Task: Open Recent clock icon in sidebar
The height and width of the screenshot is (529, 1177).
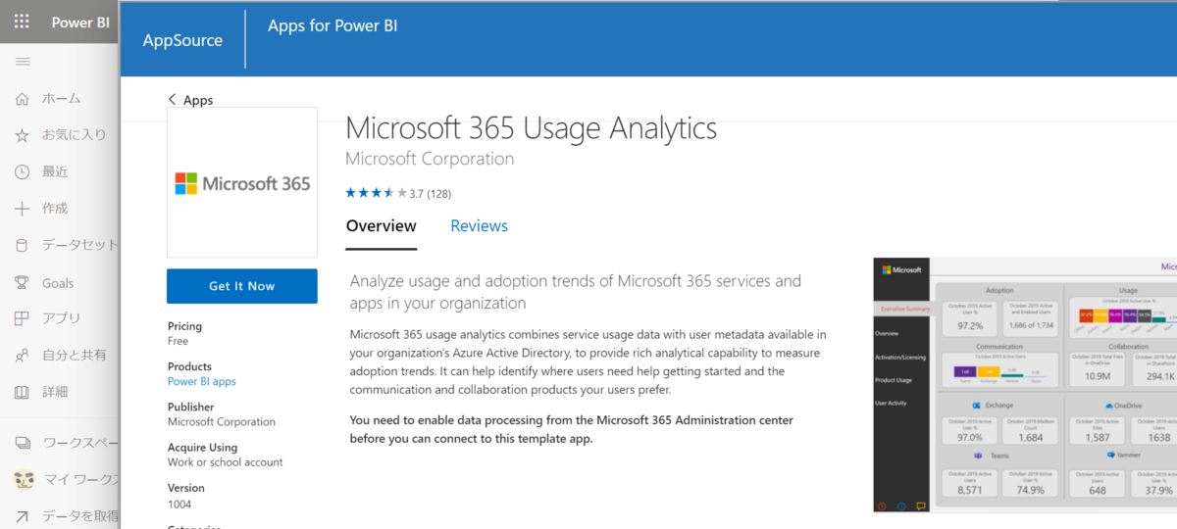Action: pos(22,171)
